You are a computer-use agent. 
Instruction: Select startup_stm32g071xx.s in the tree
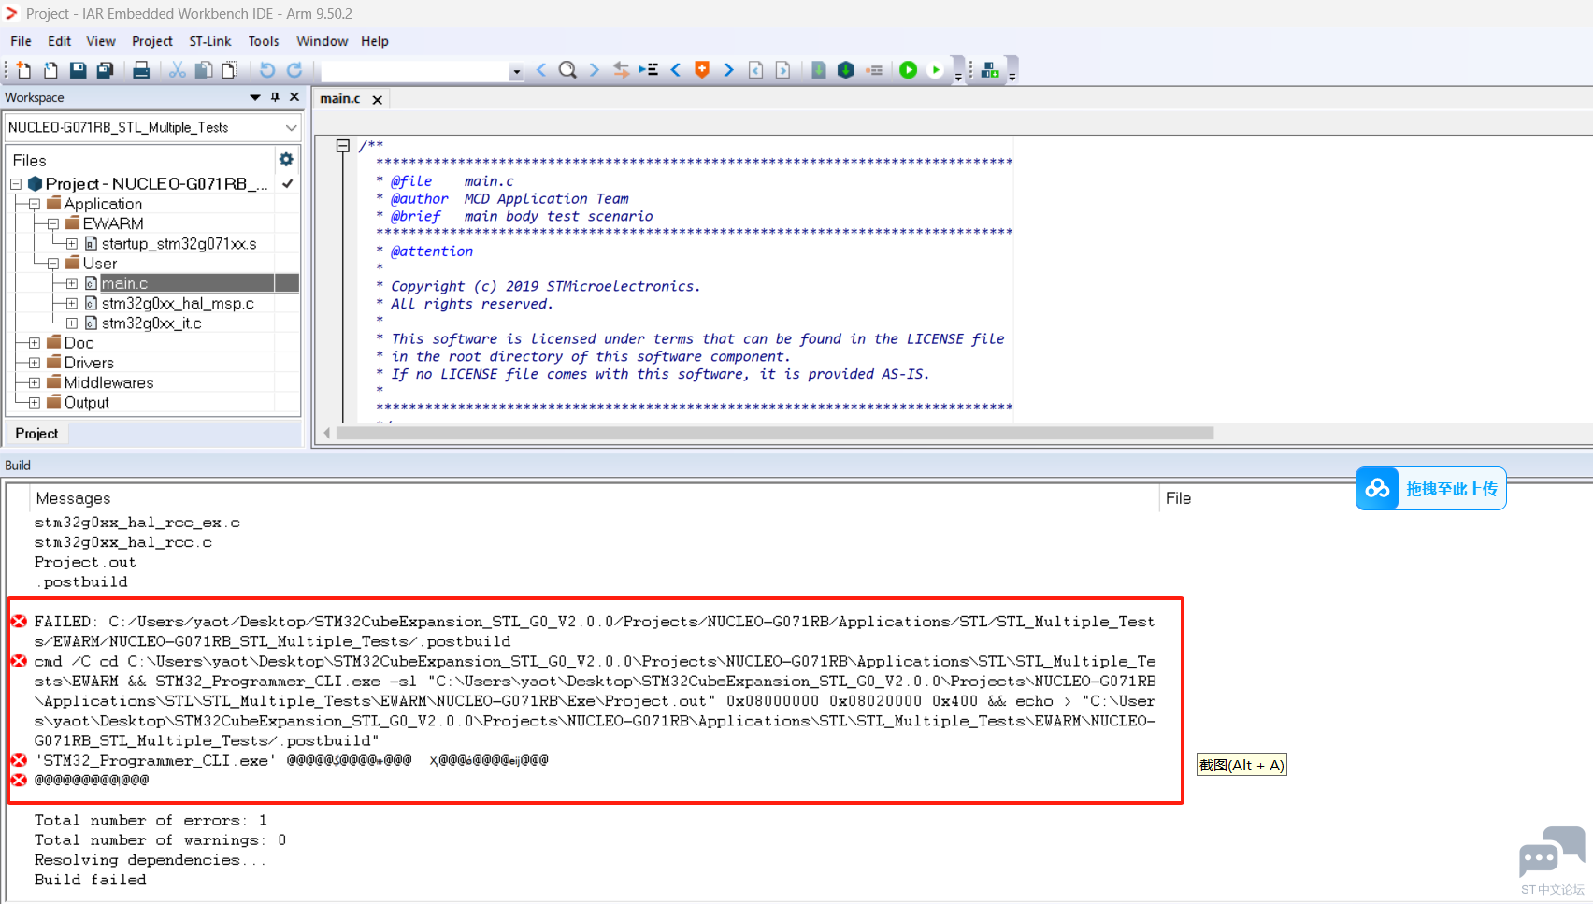tap(179, 244)
